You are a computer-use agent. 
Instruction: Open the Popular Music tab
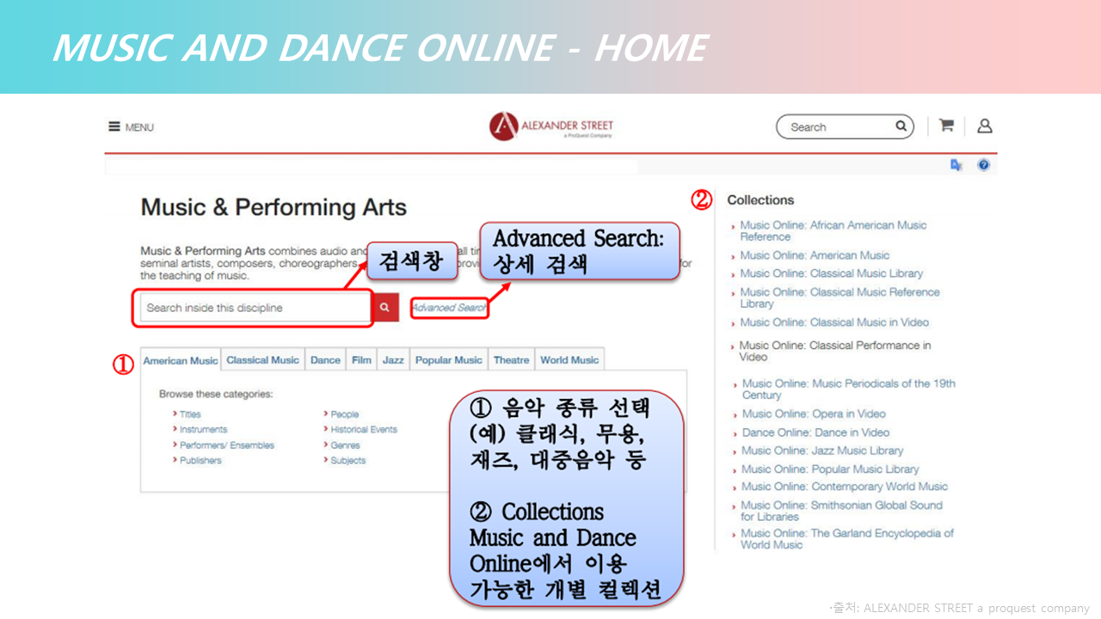tap(448, 360)
